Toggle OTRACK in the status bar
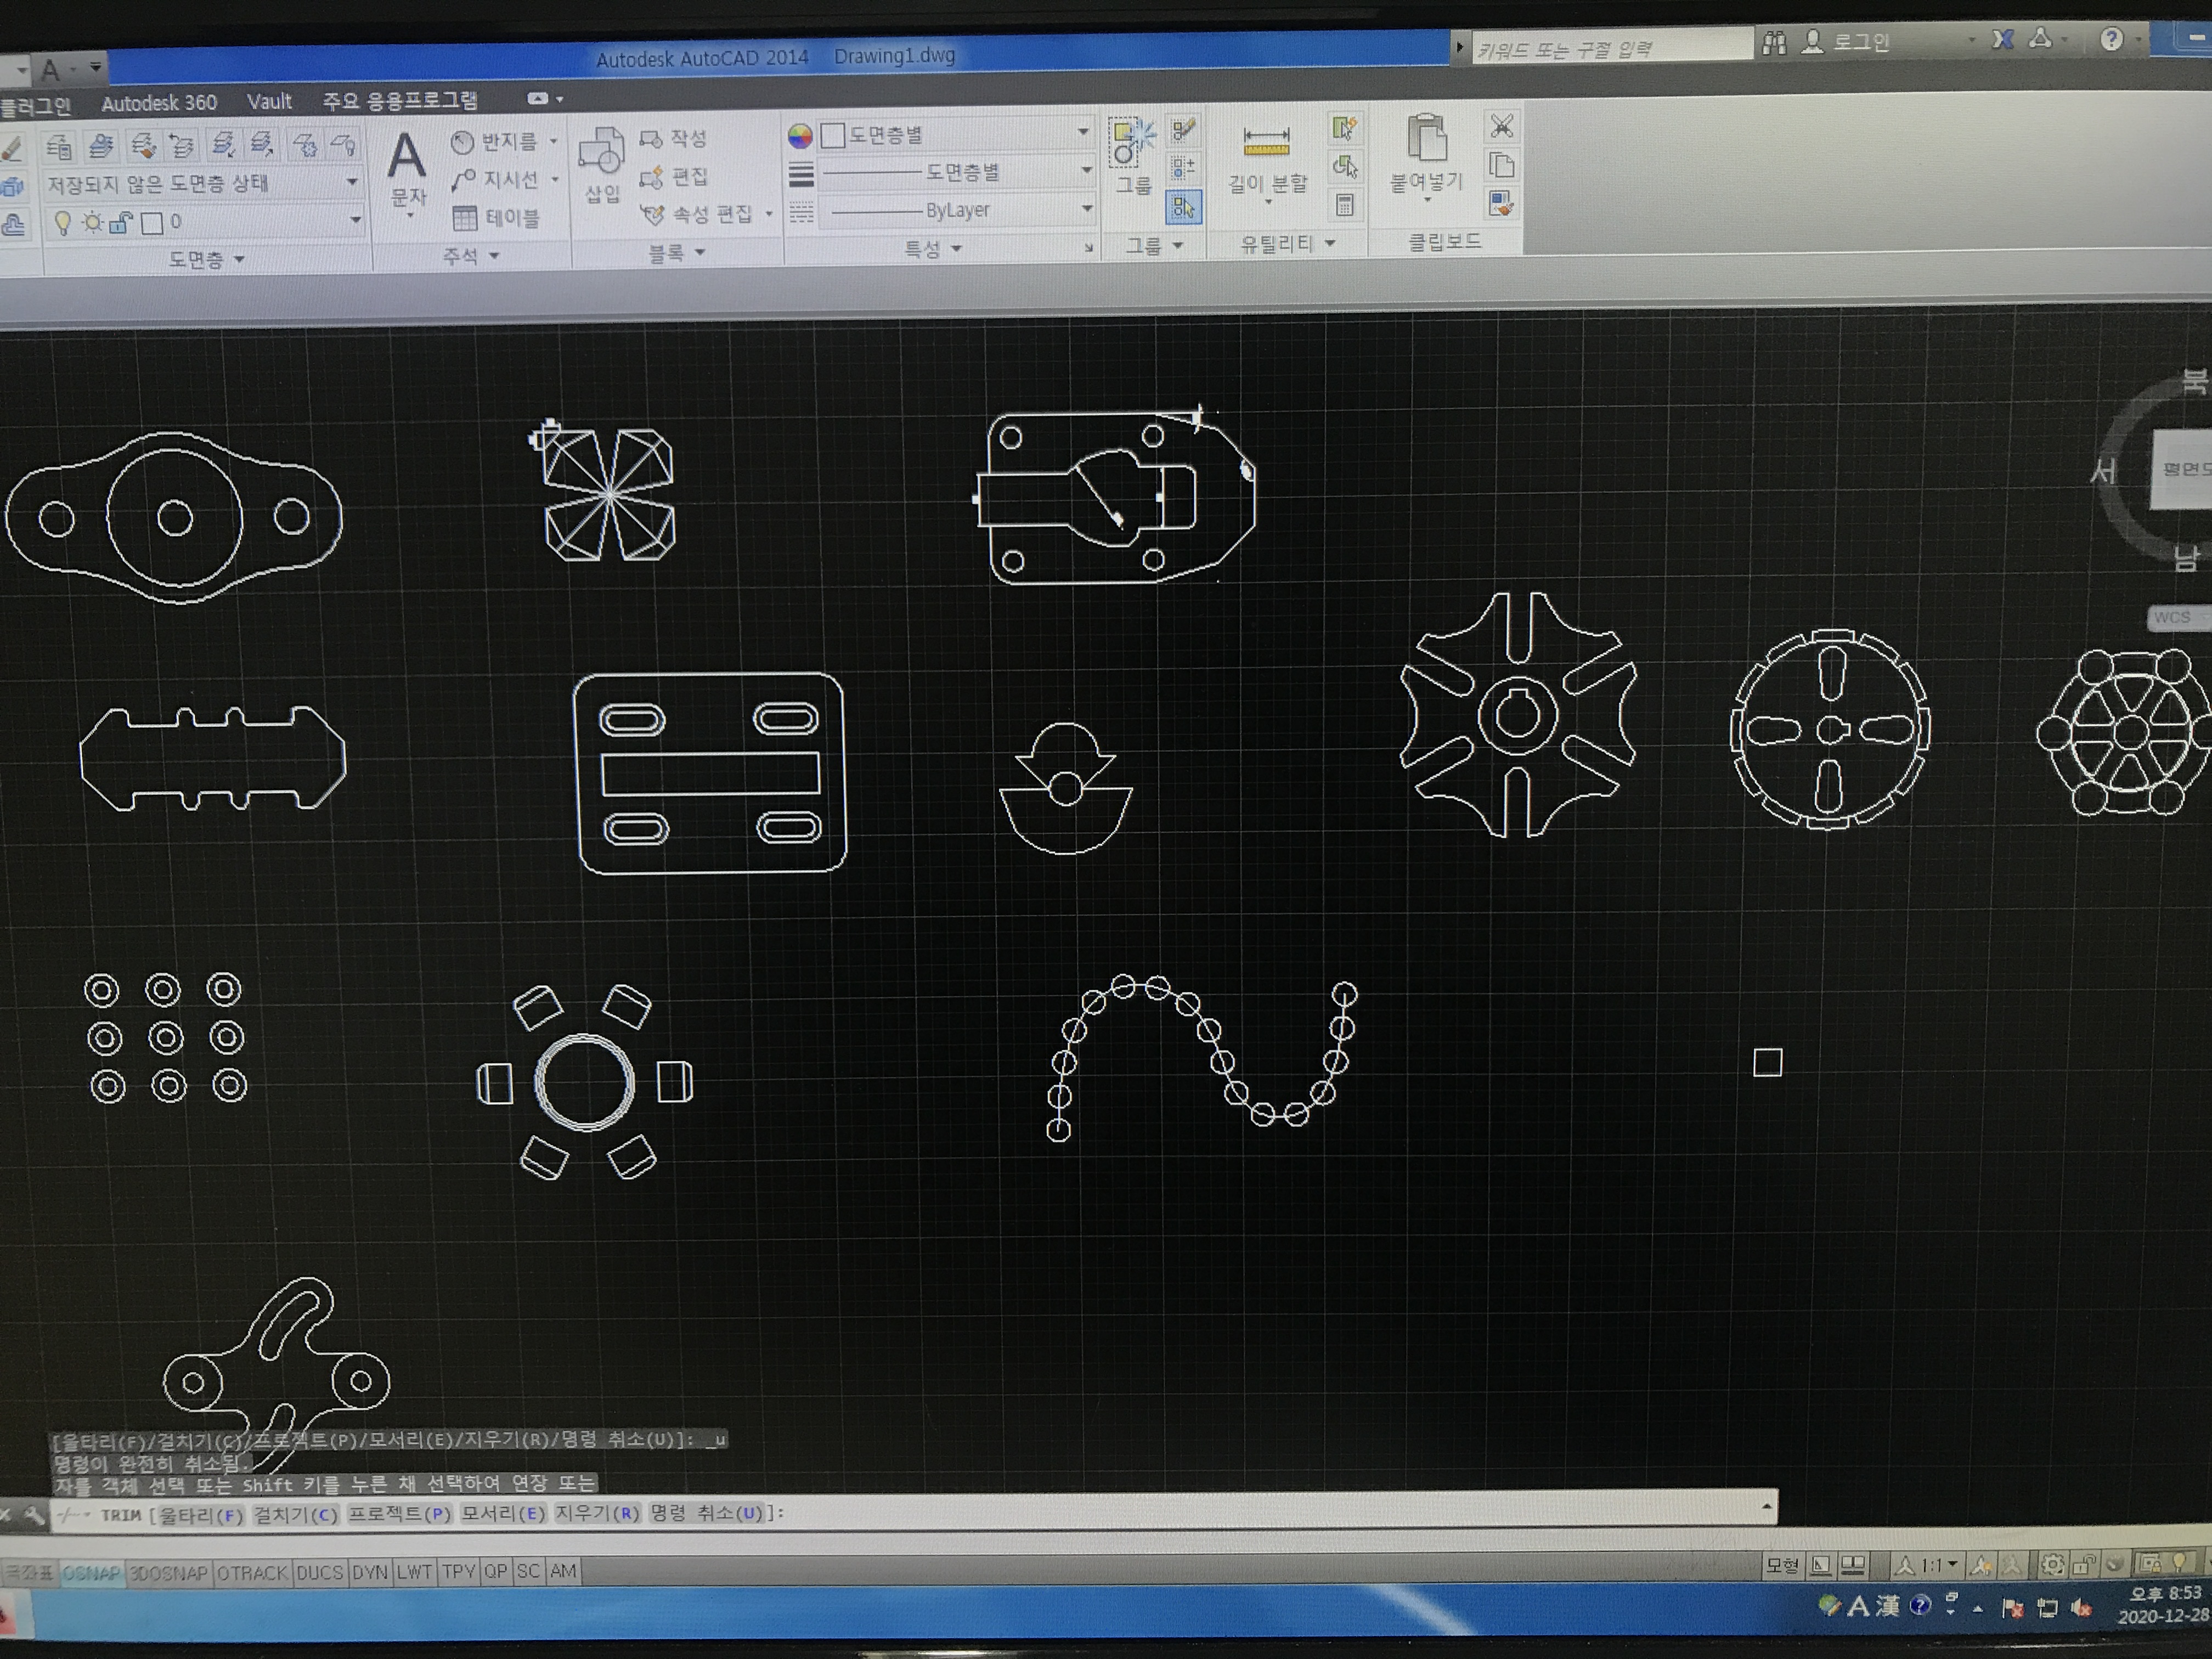This screenshot has height=1659, width=2212. [x=252, y=1573]
